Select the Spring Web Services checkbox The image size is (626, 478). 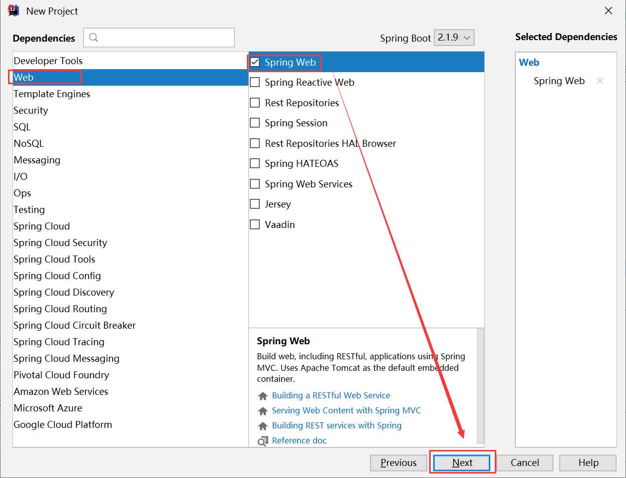point(255,184)
